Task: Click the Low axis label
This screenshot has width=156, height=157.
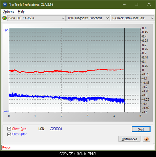Action: coord(5,111)
